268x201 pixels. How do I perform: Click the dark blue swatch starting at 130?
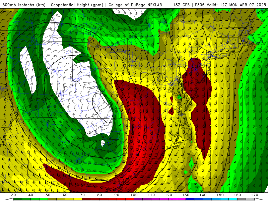click(190, 199)
